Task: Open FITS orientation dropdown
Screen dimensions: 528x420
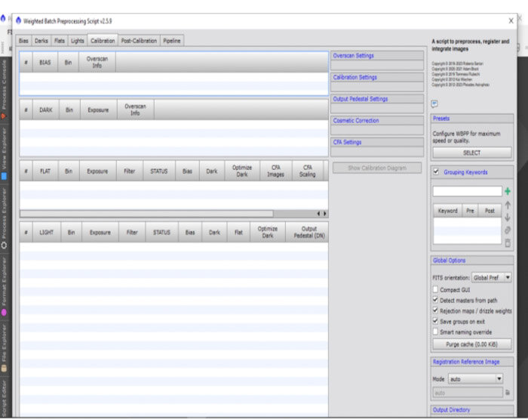Action: (x=491, y=278)
